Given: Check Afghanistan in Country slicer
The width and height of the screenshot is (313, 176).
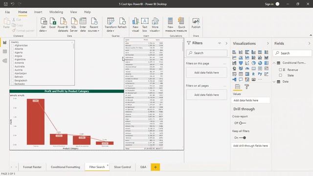Looking at the screenshot, I should tap(12, 45).
